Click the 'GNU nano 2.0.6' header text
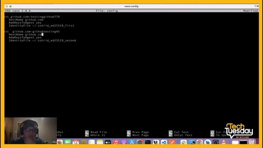This screenshot has width=263, height=148. 18,11
